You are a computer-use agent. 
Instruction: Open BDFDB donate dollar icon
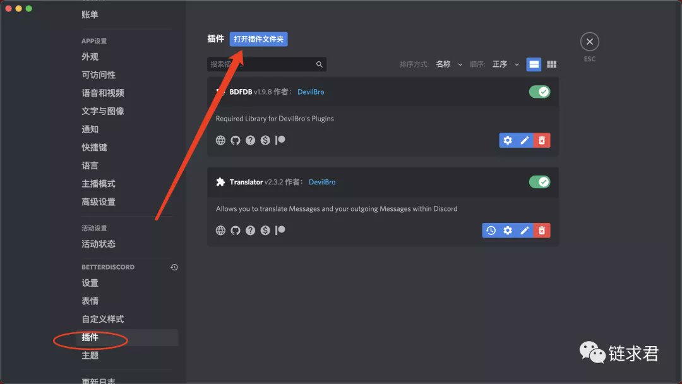(x=265, y=140)
